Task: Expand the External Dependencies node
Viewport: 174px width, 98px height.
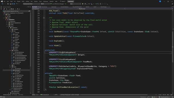Action: [7, 23]
